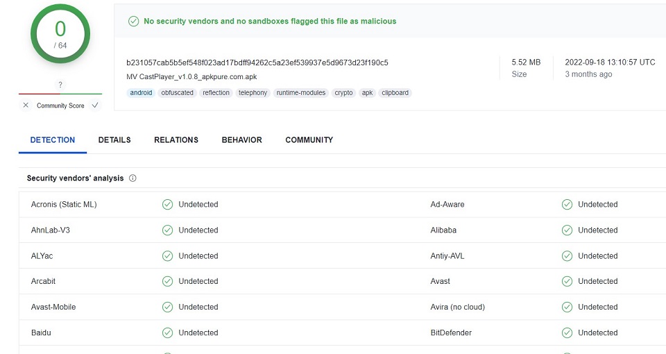The height and width of the screenshot is (354, 666).
Task: Click the community score red-green bar
Action: coord(60,94)
